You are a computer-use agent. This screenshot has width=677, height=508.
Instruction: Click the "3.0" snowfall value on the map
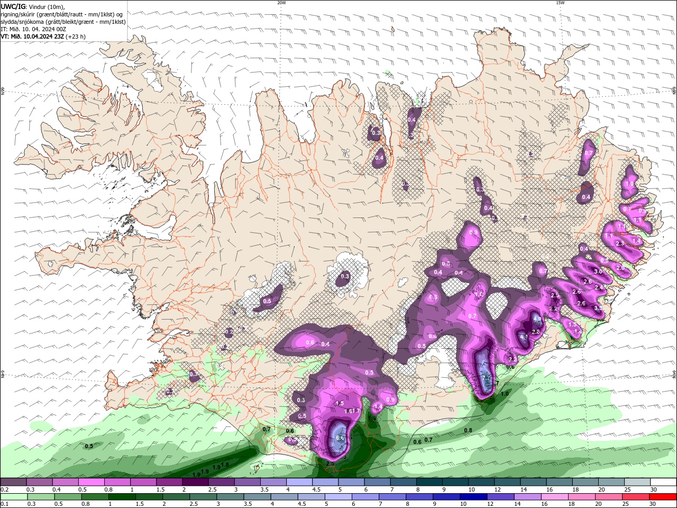coord(598,271)
